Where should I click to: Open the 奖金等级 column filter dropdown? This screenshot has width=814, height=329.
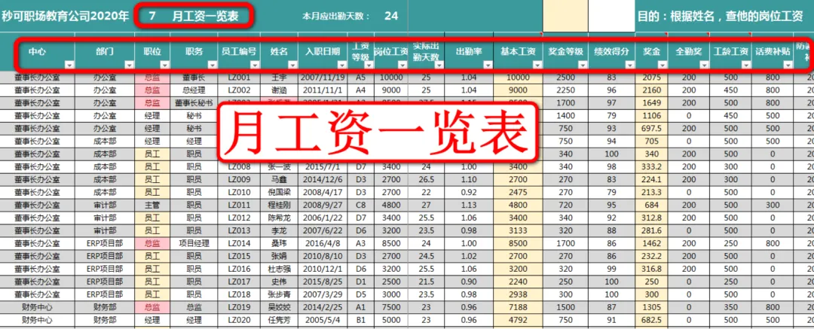(583, 65)
